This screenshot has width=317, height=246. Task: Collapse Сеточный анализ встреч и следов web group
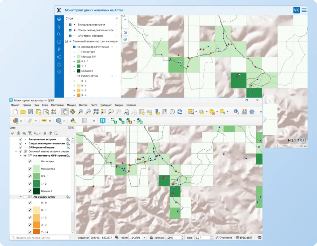66,41
